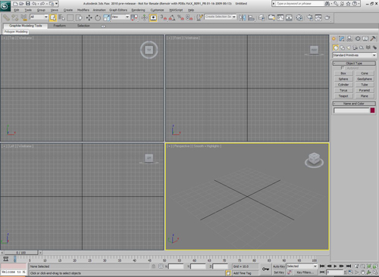Click the Render teapot icon

point(327,17)
